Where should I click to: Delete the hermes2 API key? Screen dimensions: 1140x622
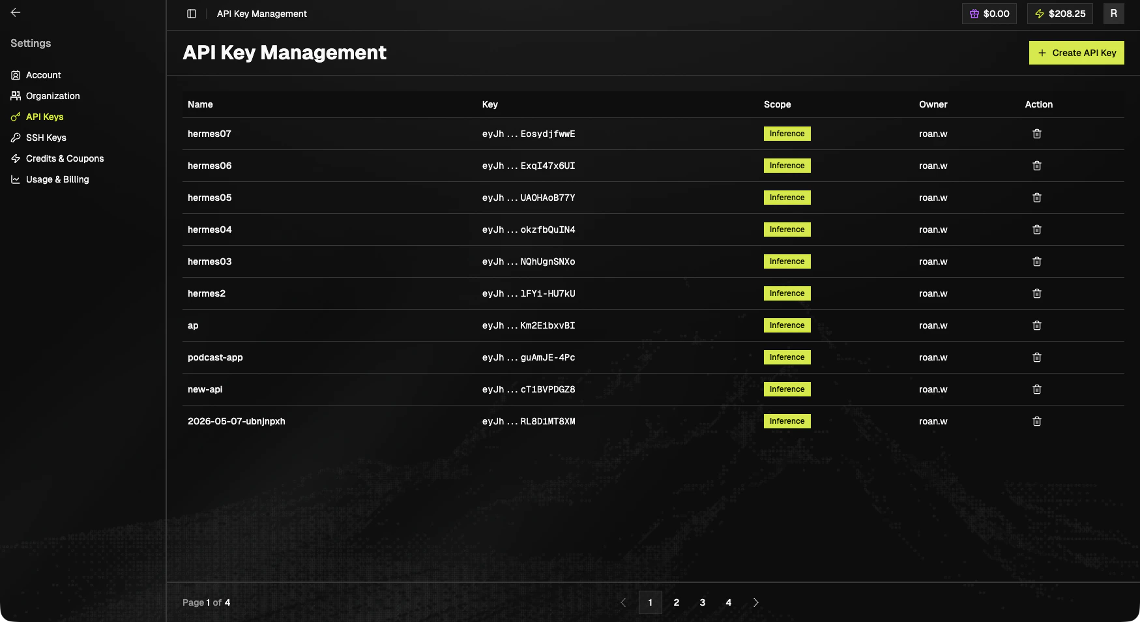click(x=1037, y=293)
